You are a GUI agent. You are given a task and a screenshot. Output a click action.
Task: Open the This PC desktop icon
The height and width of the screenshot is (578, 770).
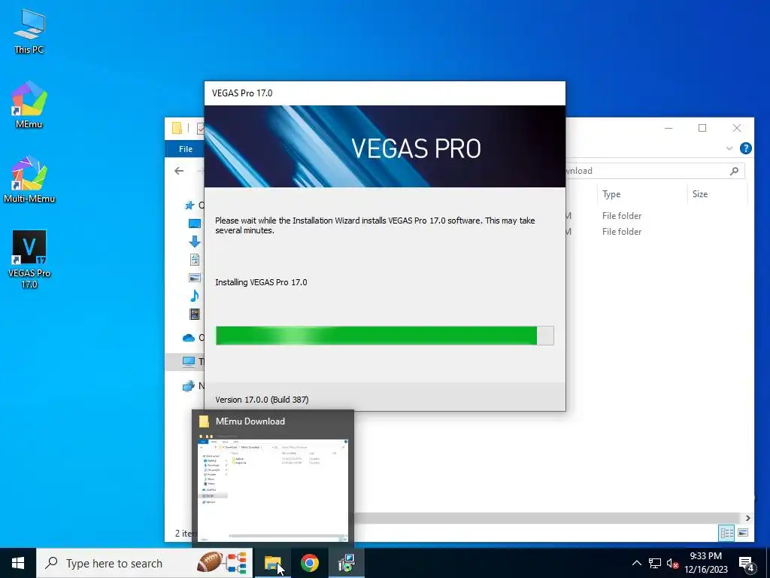pos(29,30)
